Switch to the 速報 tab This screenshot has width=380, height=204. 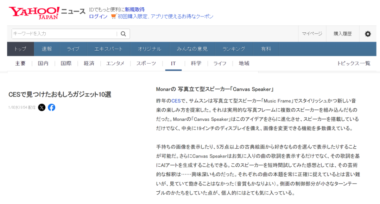point(47,49)
